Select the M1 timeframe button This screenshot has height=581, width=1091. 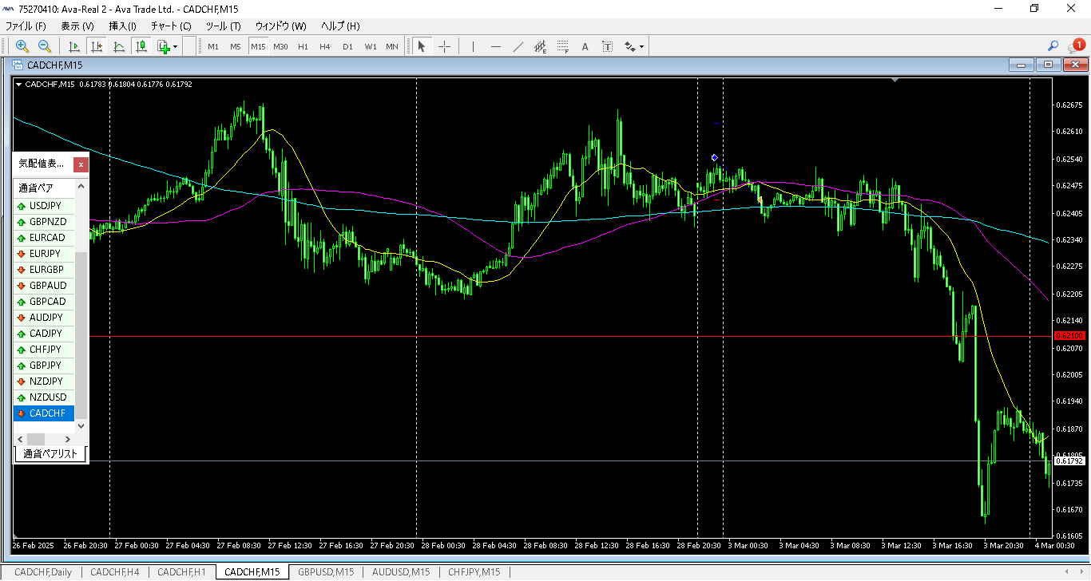[213, 46]
